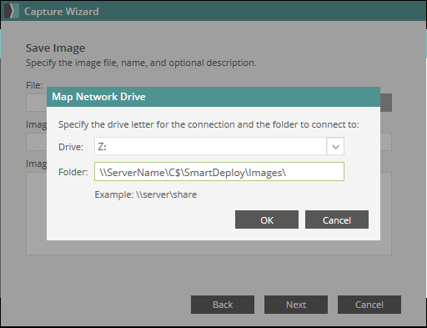427x328 pixels.
Task: Open the Drive letter dropdown arrow
Action: (335, 146)
